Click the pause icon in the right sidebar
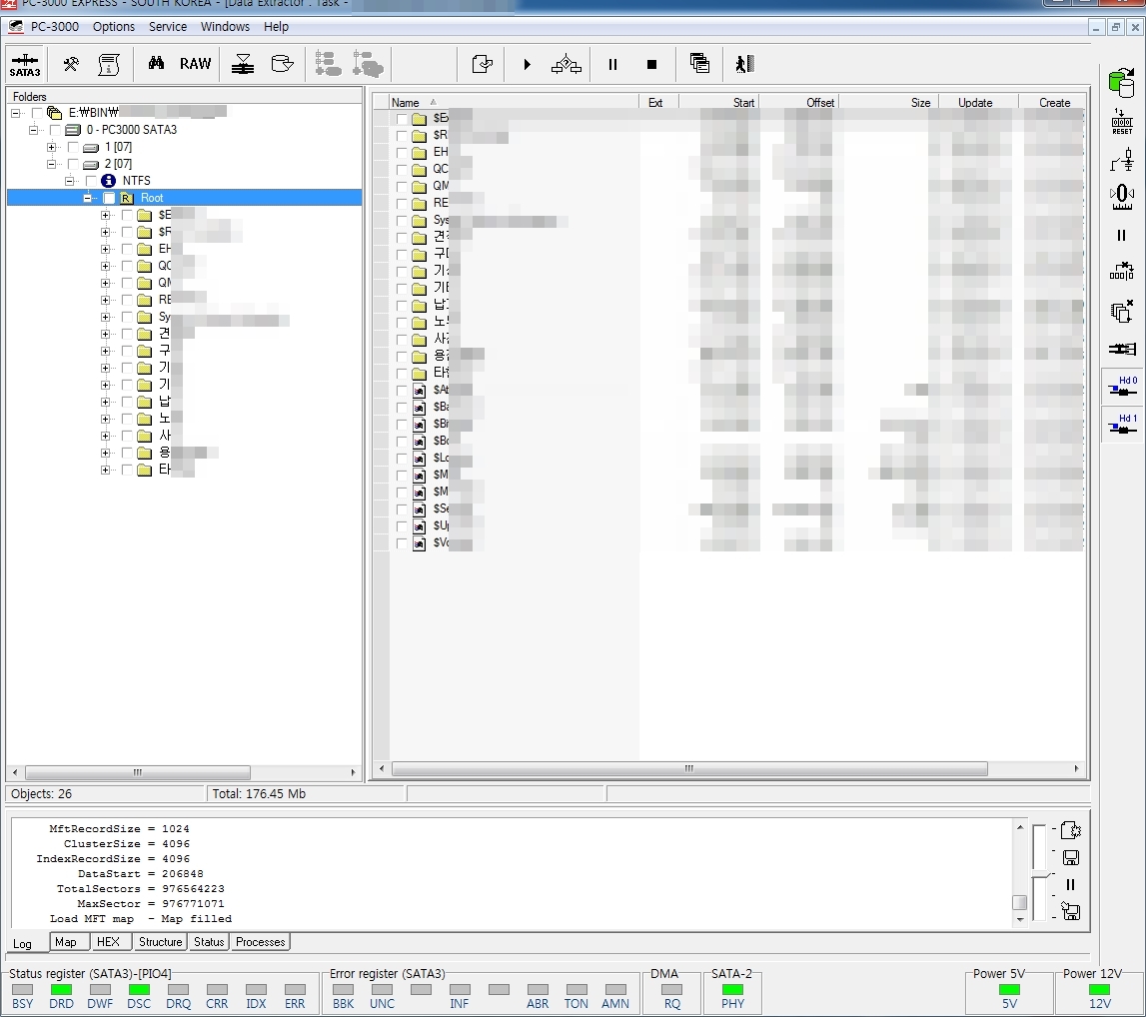 (x=1122, y=235)
